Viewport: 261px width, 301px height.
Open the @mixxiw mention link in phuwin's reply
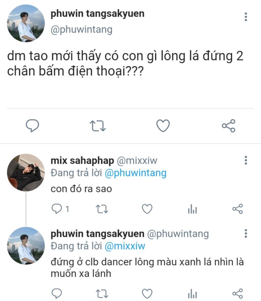pos(125,246)
